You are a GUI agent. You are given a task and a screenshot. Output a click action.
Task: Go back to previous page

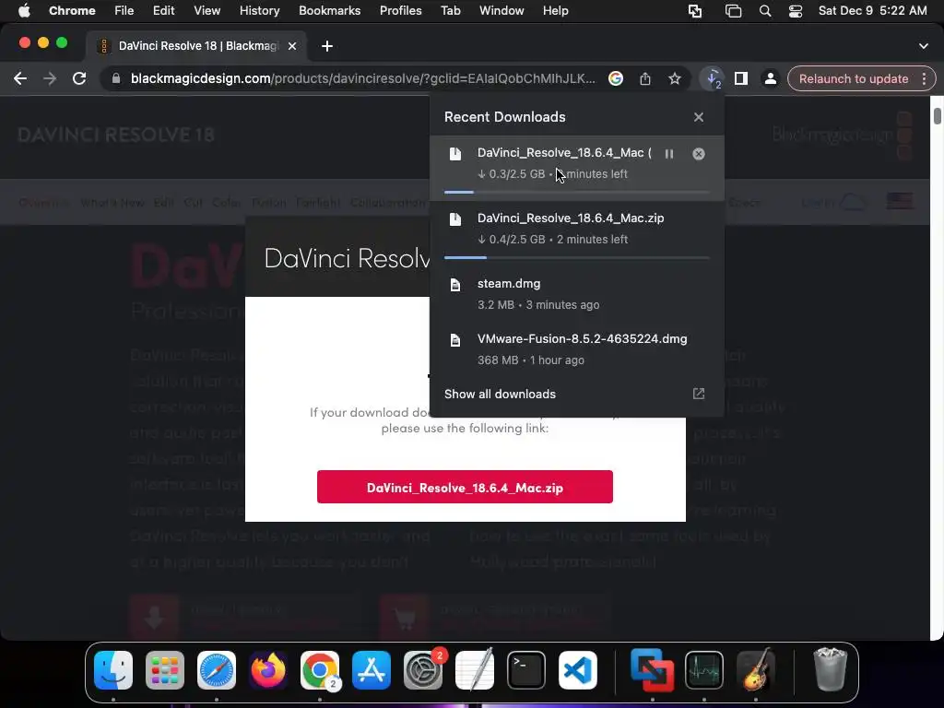click(x=20, y=79)
